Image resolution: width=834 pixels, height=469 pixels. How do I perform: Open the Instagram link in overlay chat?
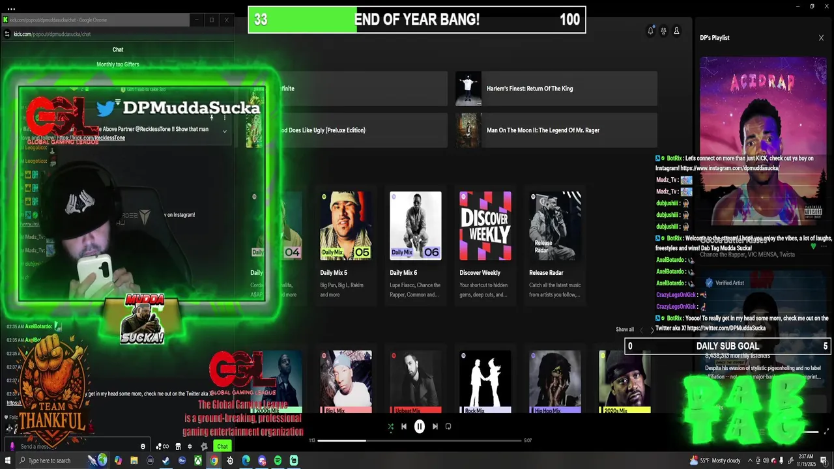coord(731,168)
